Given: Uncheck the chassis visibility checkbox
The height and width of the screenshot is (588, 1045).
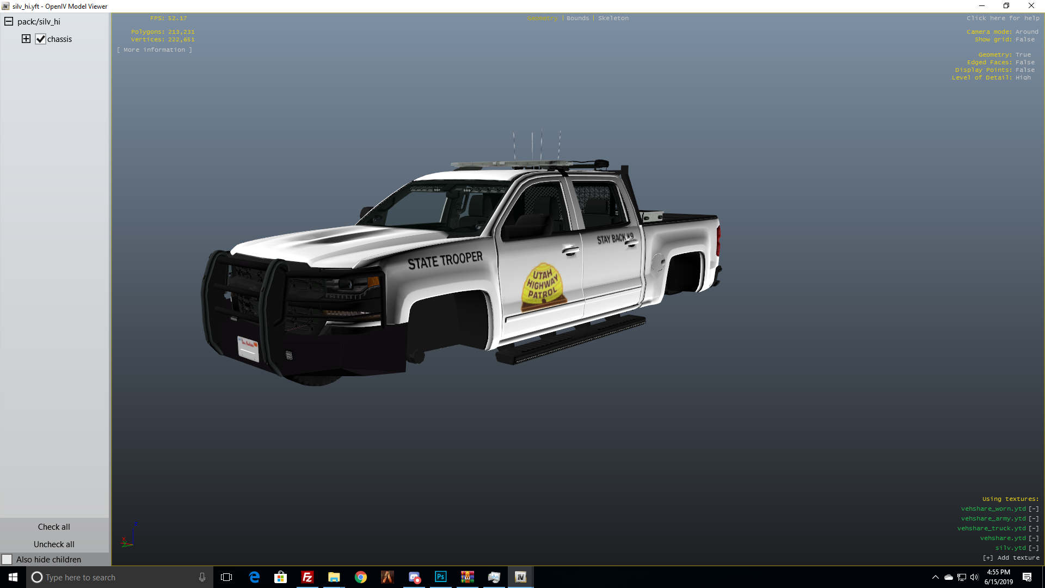Looking at the screenshot, I should coord(40,39).
